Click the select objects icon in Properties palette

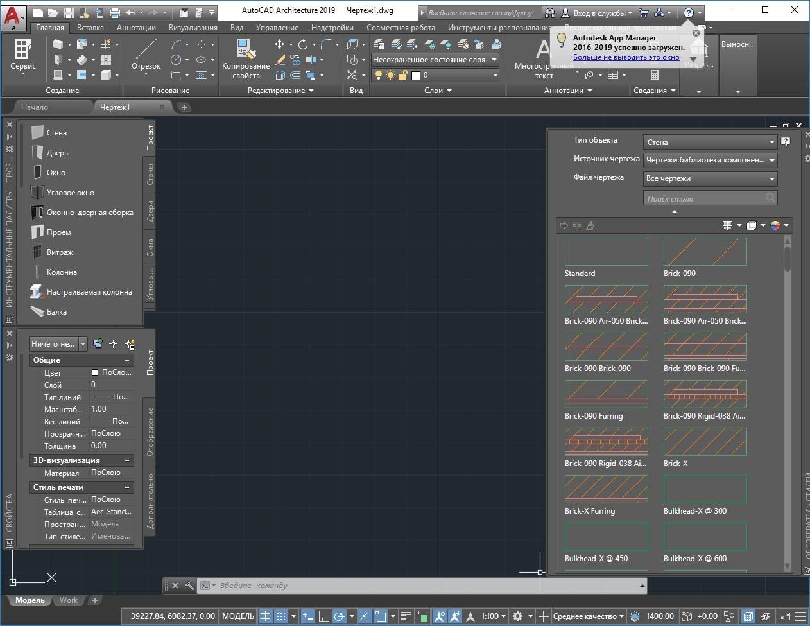(114, 344)
